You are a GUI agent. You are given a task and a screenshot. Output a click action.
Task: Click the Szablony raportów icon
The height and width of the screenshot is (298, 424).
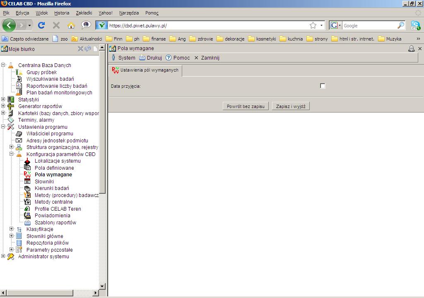pyautogui.click(x=27, y=222)
